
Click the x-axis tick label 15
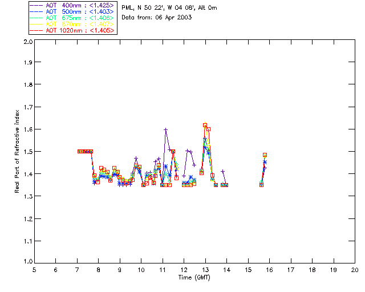(248, 270)
